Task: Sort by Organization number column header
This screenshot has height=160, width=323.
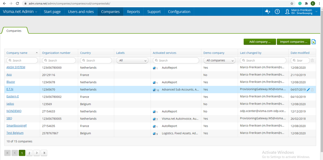Action: [56, 53]
